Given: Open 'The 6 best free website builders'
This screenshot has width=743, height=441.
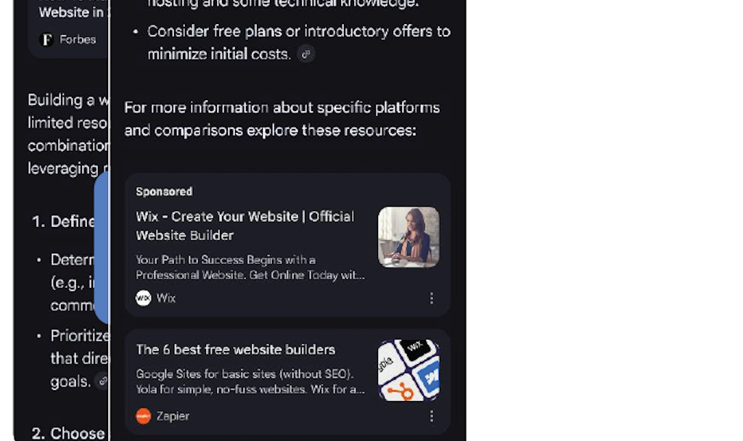Looking at the screenshot, I should [x=236, y=350].
